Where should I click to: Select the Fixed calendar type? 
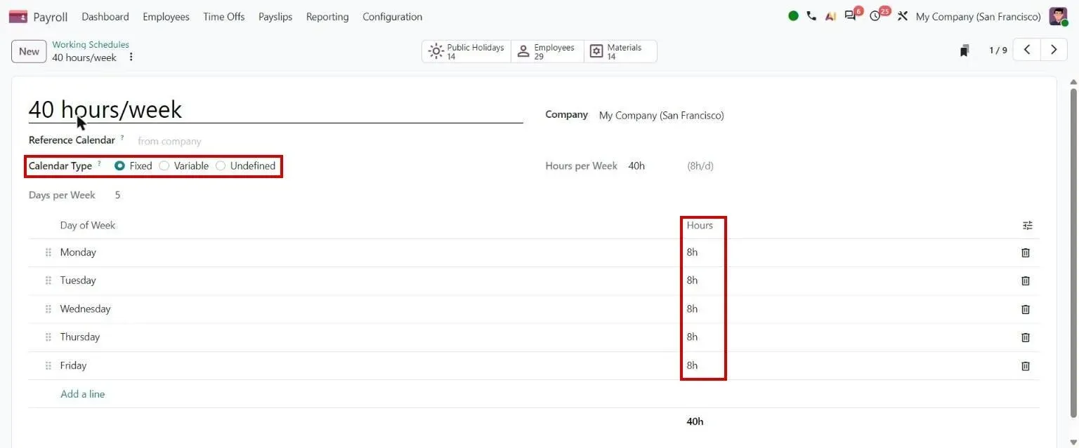tap(119, 166)
